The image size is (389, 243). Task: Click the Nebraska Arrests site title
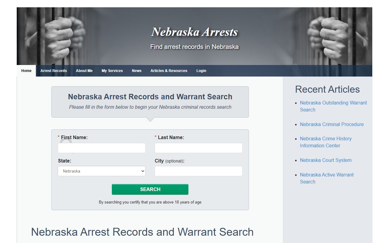click(194, 32)
